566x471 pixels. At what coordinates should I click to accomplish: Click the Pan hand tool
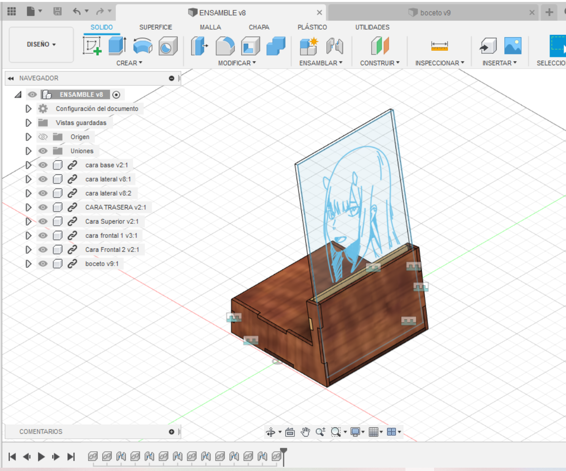[x=306, y=432]
